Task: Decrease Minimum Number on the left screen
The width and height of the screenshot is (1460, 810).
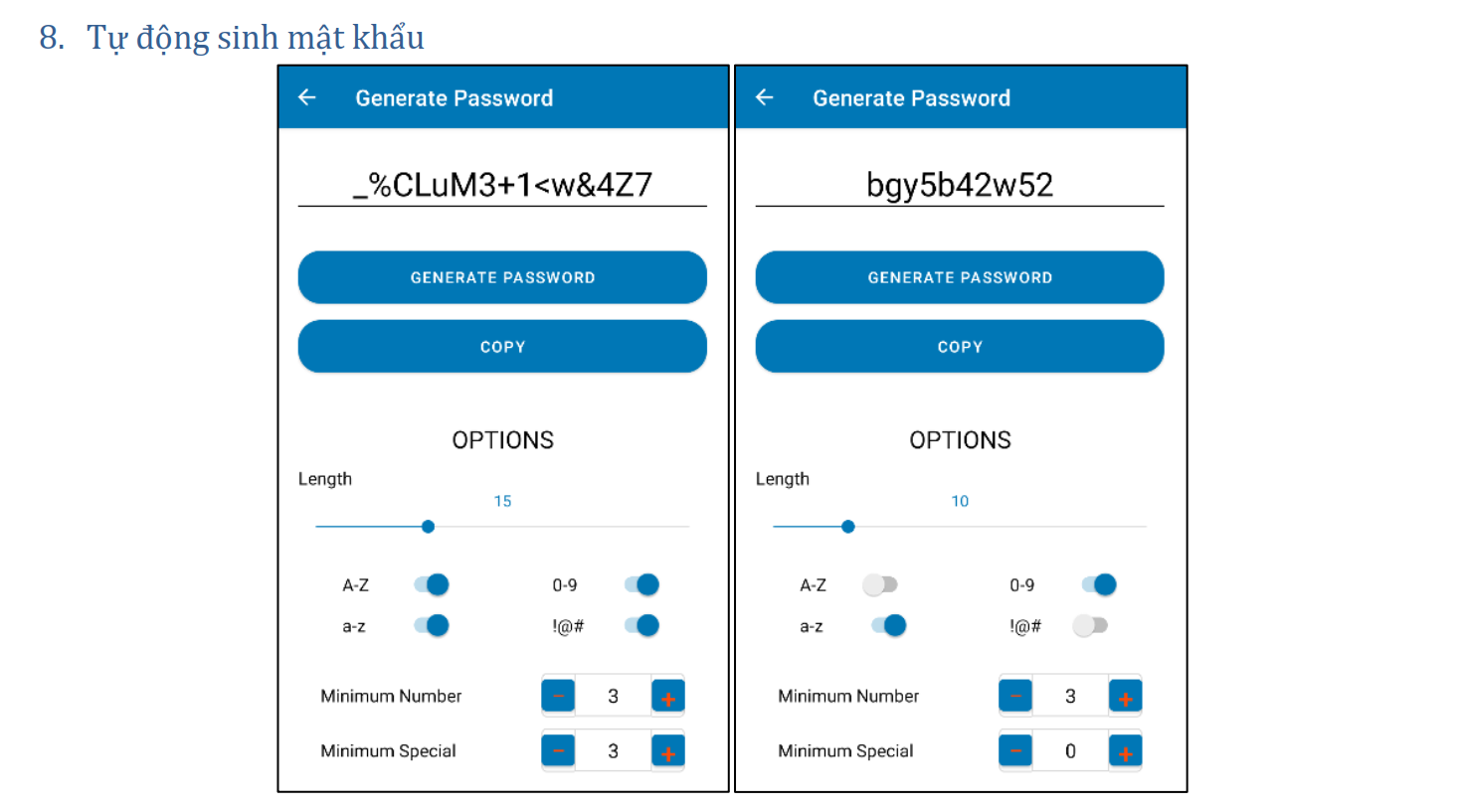Action: point(558,696)
